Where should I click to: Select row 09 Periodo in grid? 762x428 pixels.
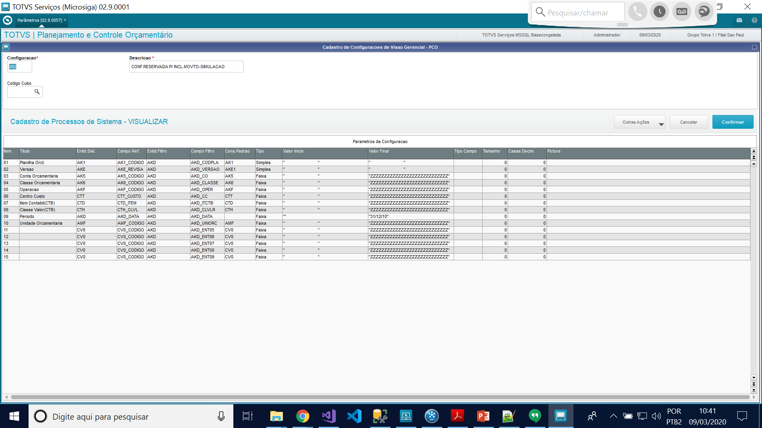[x=27, y=217]
